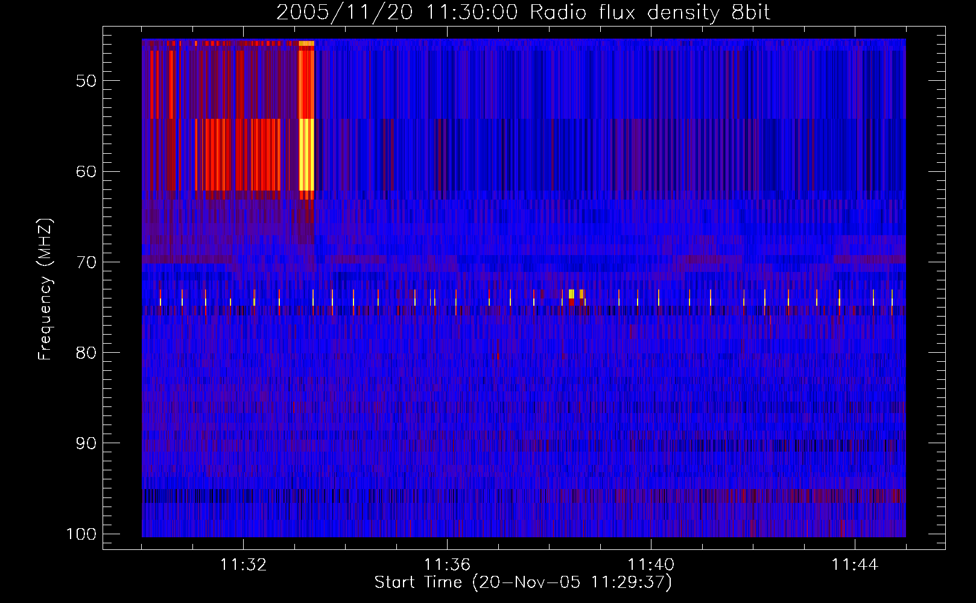Click the bright yellow burst near 60 MHz

306,154
